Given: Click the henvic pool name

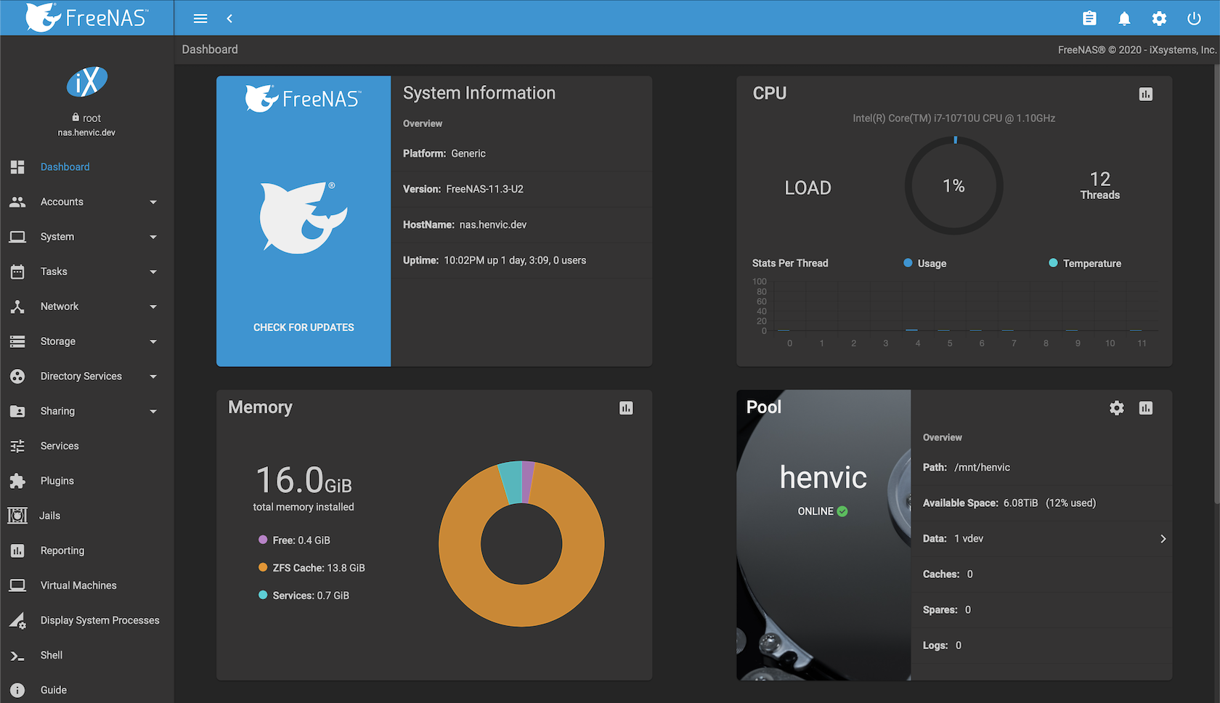Looking at the screenshot, I should click(823, 477).
